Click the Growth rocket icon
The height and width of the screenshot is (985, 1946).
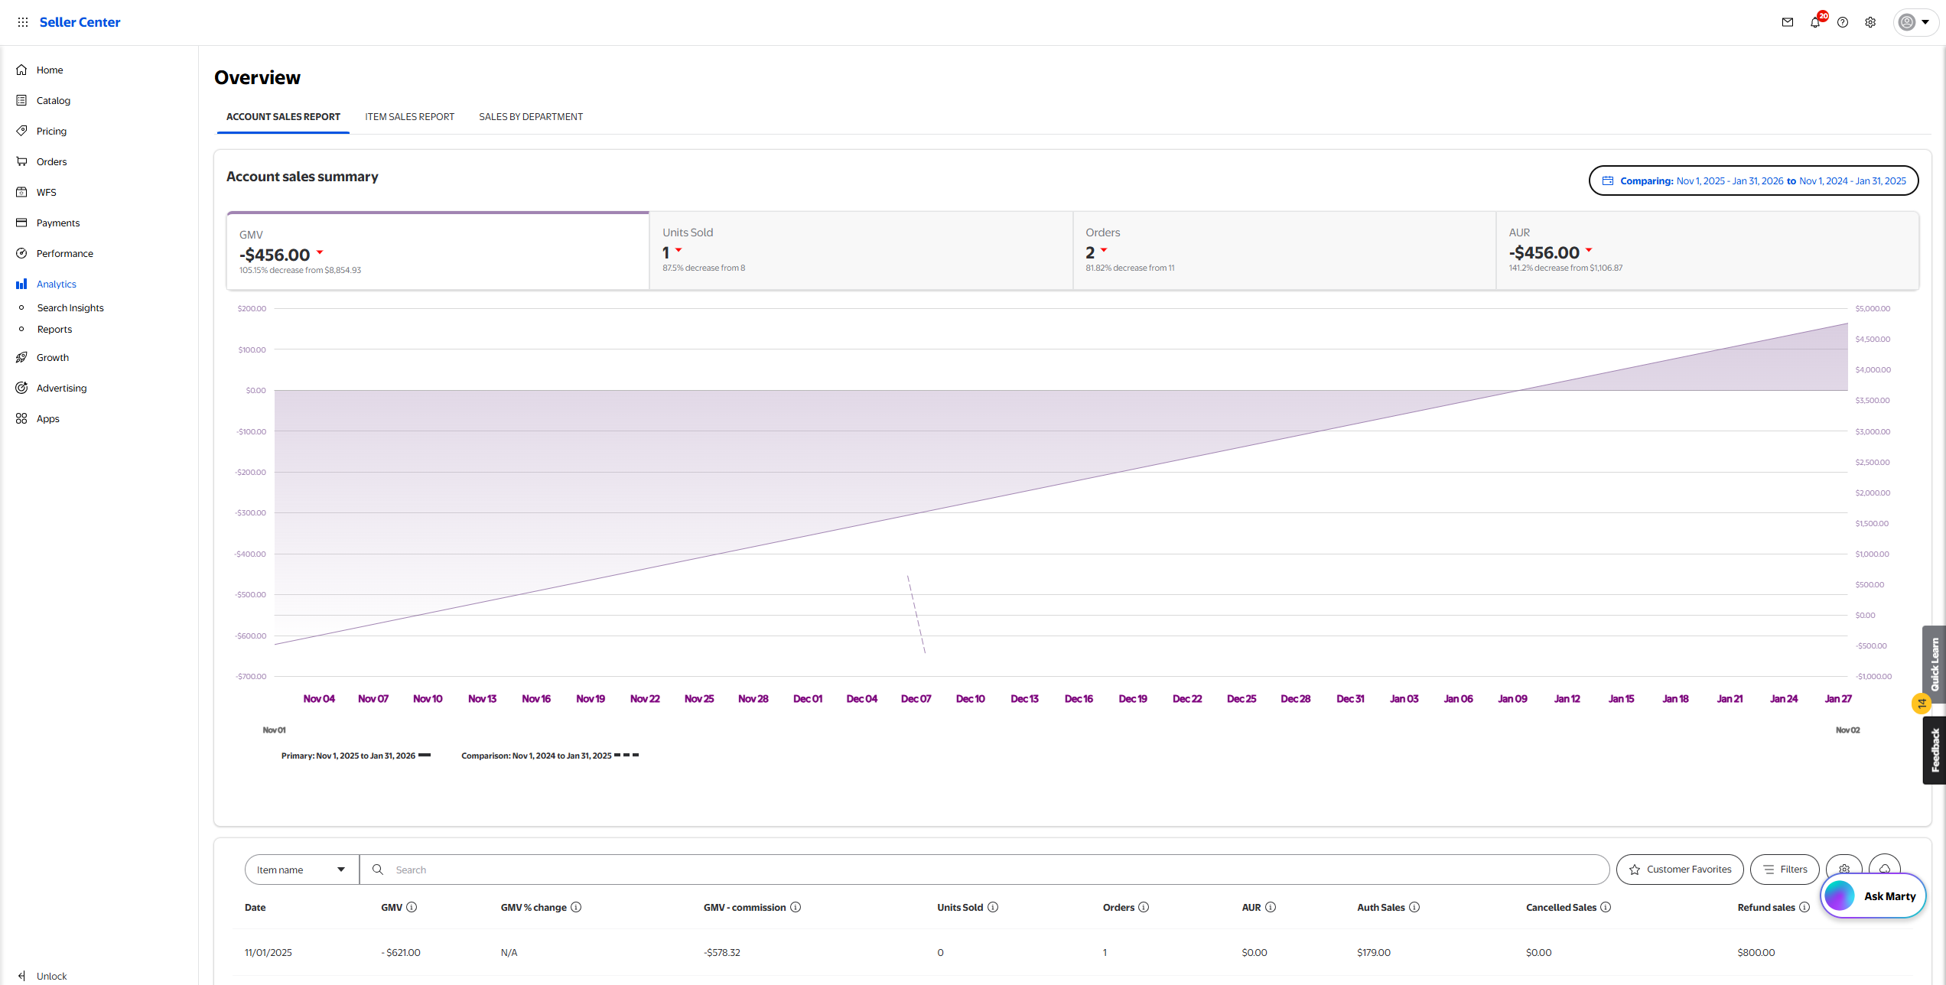(21, 357)
